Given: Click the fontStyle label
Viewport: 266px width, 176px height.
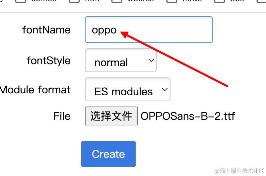Looking at the screenshot, I should [x=48, y=61].
